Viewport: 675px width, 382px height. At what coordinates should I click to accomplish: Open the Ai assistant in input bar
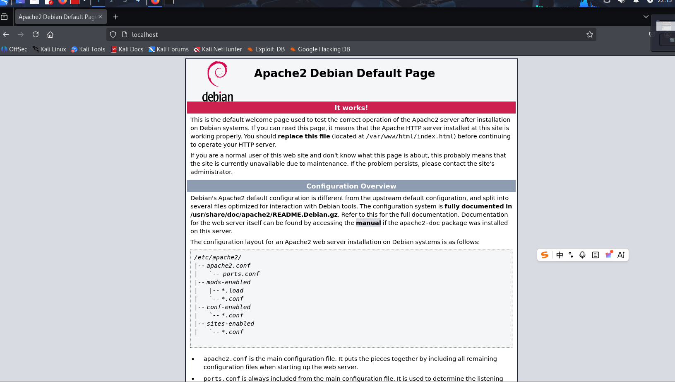tap(621, 255)
